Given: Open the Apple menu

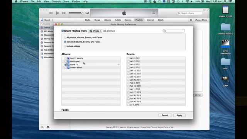Looking at the screenshot, I should [x=16, y=2].
